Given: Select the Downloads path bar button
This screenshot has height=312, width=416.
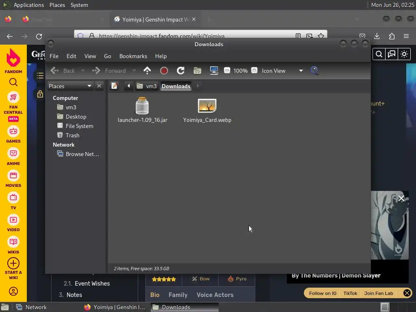Looking at the screenshot, I should point(176,86).
